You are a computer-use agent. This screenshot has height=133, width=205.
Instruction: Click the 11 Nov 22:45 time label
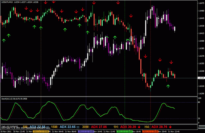tap(174, 131)
